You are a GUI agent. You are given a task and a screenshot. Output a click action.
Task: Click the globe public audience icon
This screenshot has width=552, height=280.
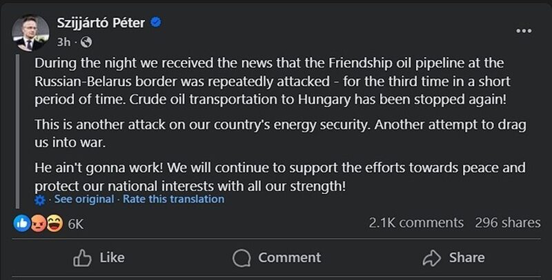86,41
